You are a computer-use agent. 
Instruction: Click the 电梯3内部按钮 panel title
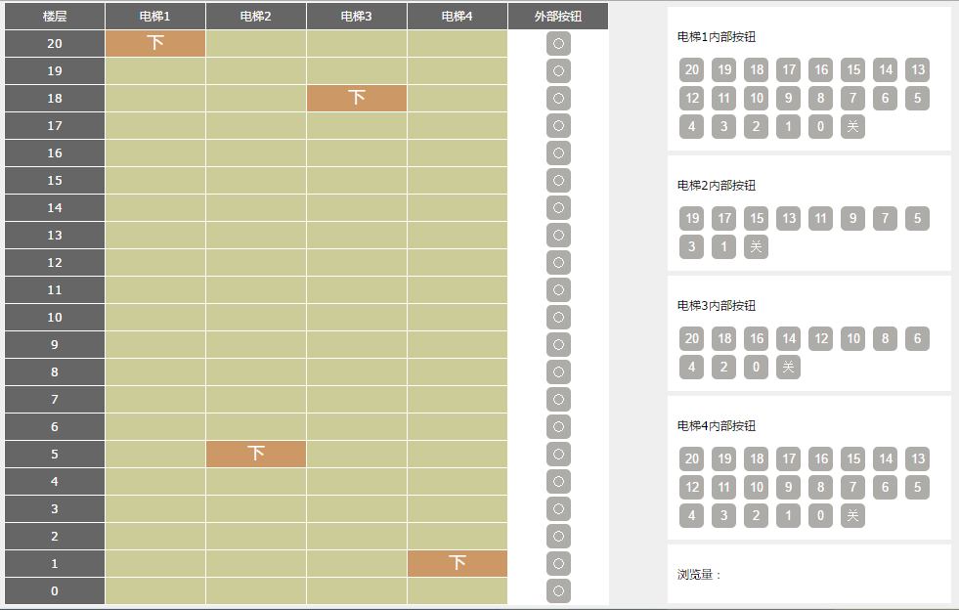pyautogui.click(x=717, y=305)
